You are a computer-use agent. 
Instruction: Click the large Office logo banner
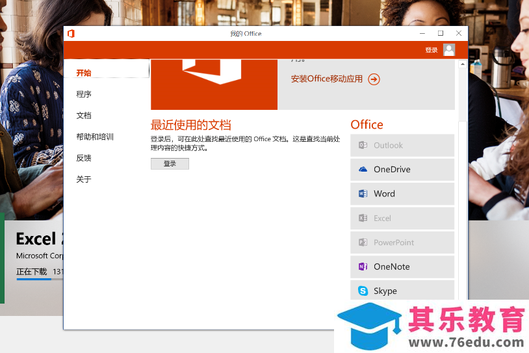[214, 85]
